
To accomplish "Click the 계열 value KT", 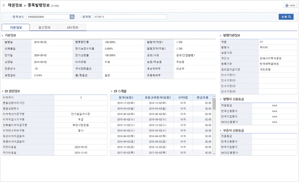I will 261,42.
